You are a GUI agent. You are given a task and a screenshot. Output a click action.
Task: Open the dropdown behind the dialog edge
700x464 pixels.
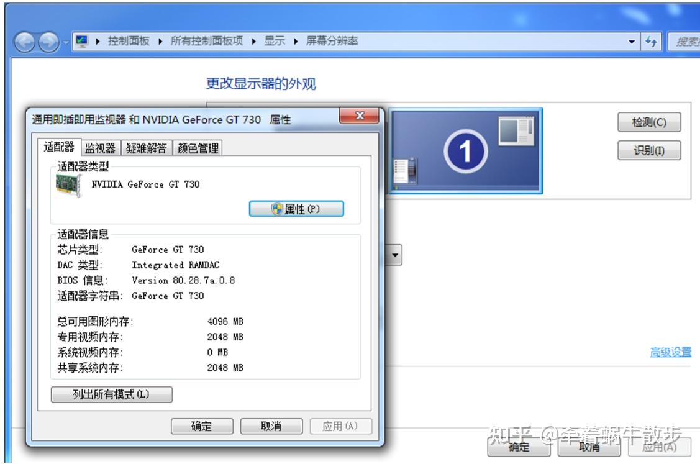click(394, 255)
